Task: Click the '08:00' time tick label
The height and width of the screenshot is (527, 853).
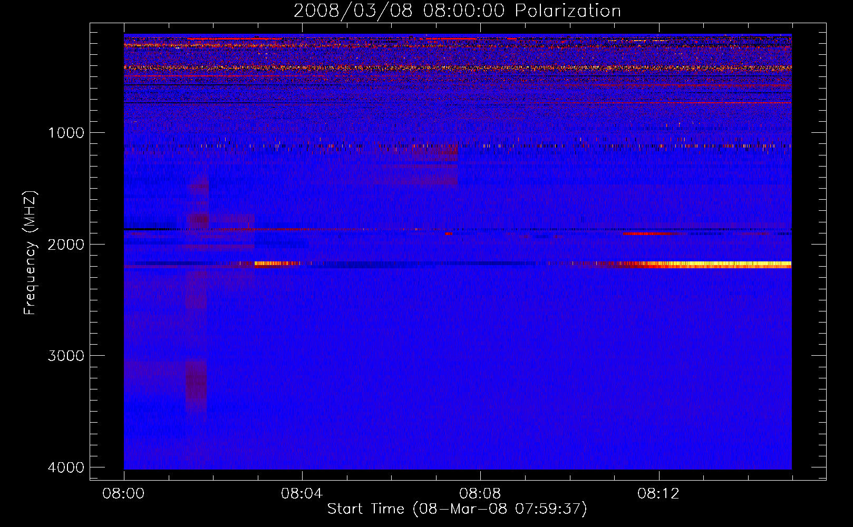Action: coord(124,494)
